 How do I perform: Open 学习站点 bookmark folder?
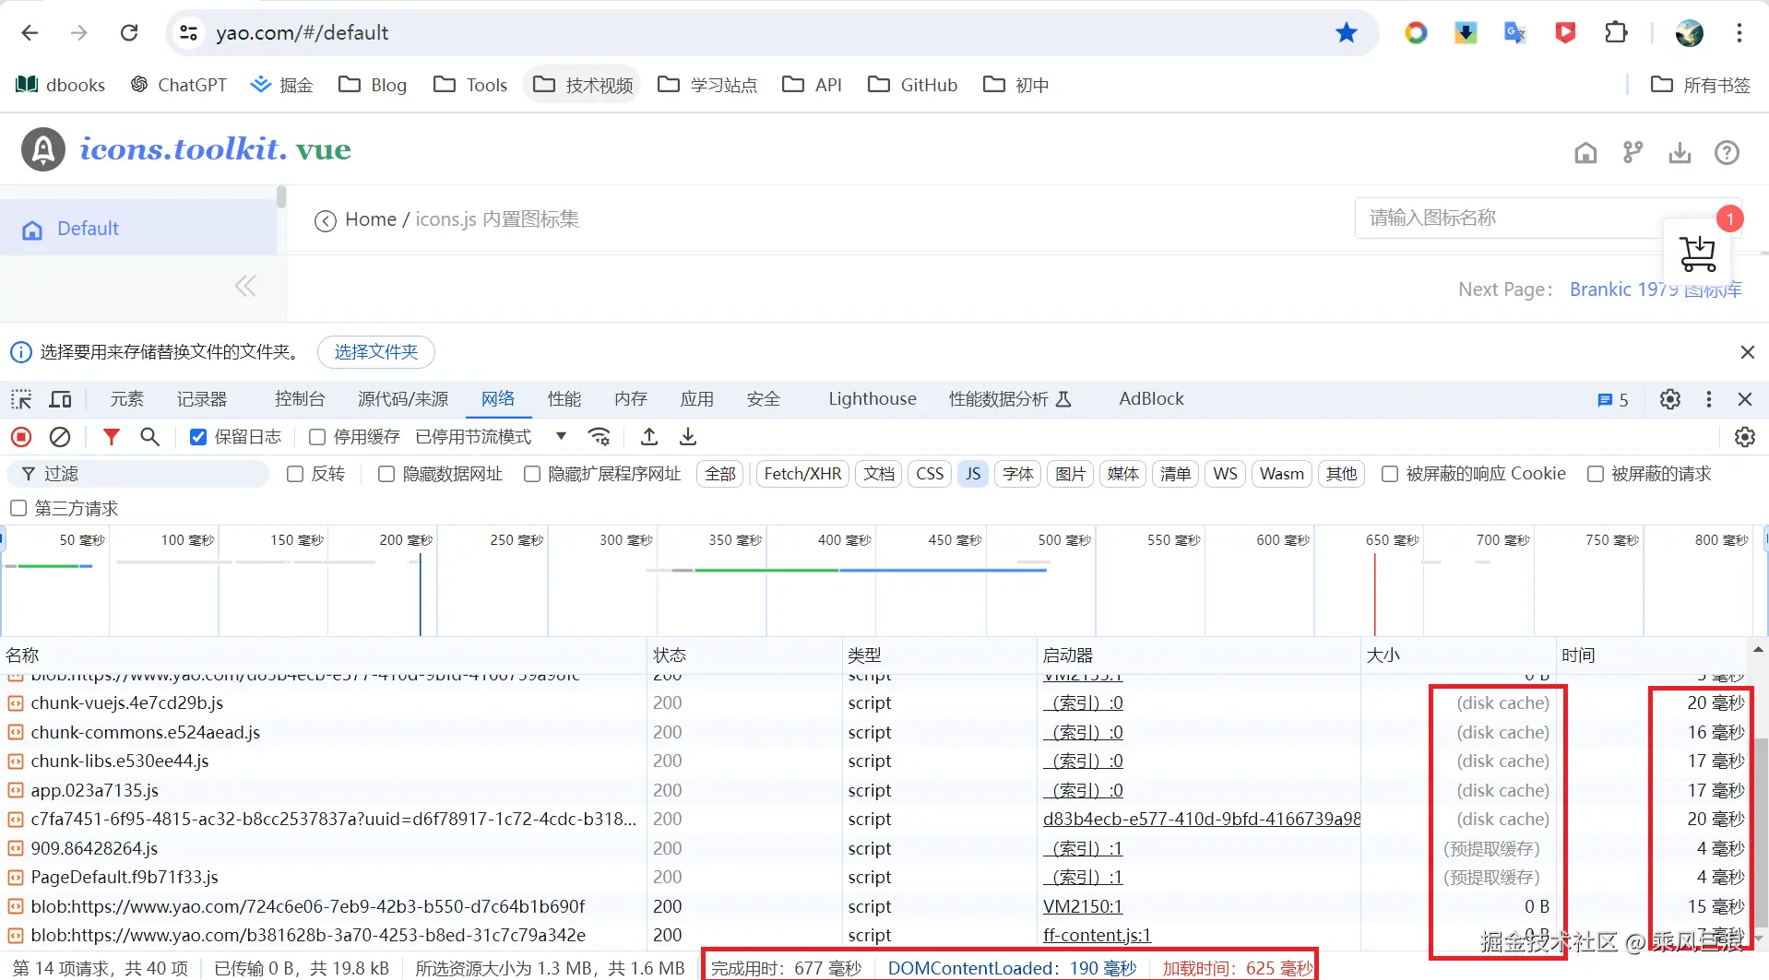pyautogui.click(x=707, y=85)
